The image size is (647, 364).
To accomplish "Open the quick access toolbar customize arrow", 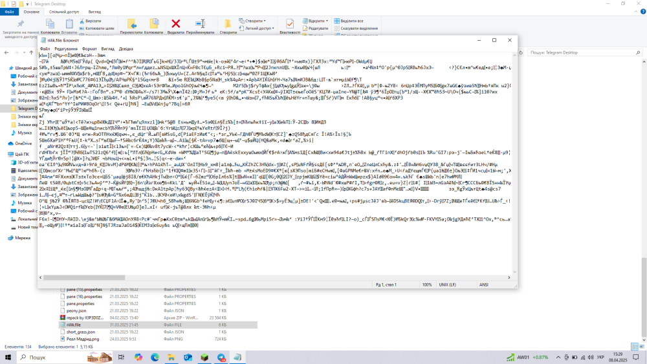I will tap(28, 4).
